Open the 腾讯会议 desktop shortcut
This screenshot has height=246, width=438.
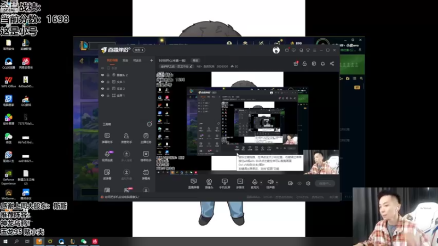coord(26,194)
